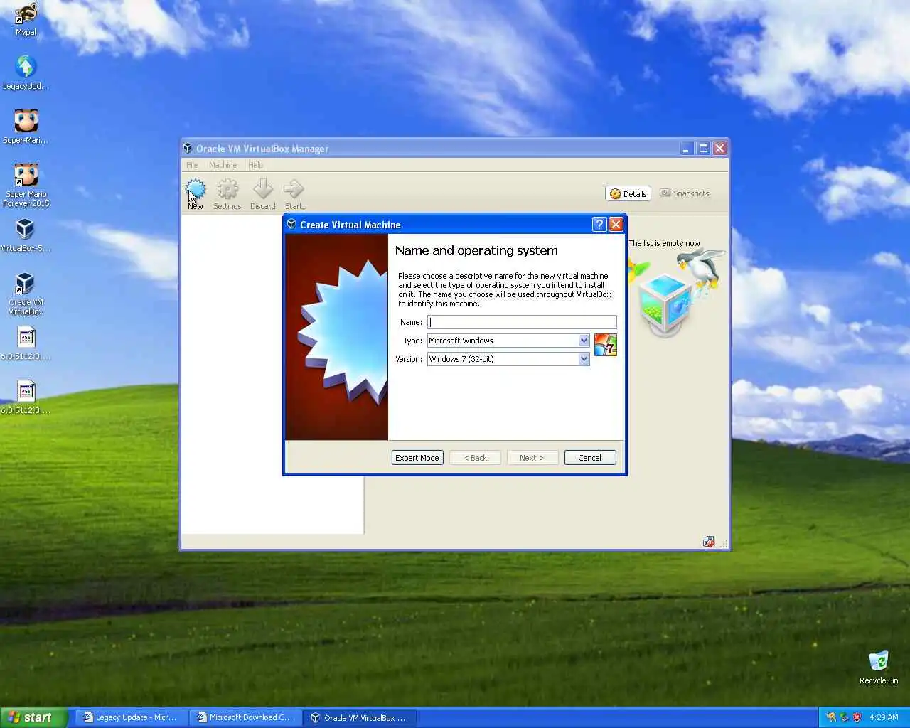The width and height of the screenshot is (910, 728).
Task: Open the Help menu
Action: click(x=255, y=165)
